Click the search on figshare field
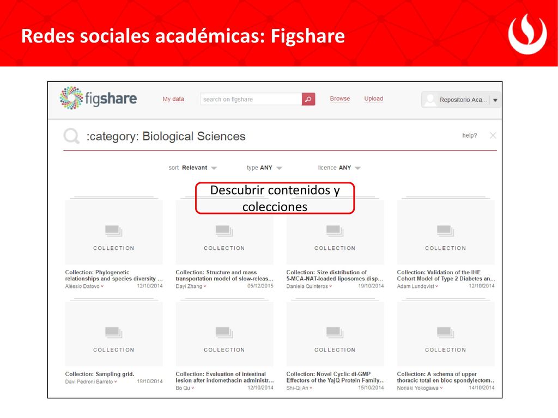 tap(251, 99)
